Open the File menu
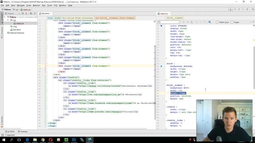Viewport: 255px width, 143px height. 2,5
